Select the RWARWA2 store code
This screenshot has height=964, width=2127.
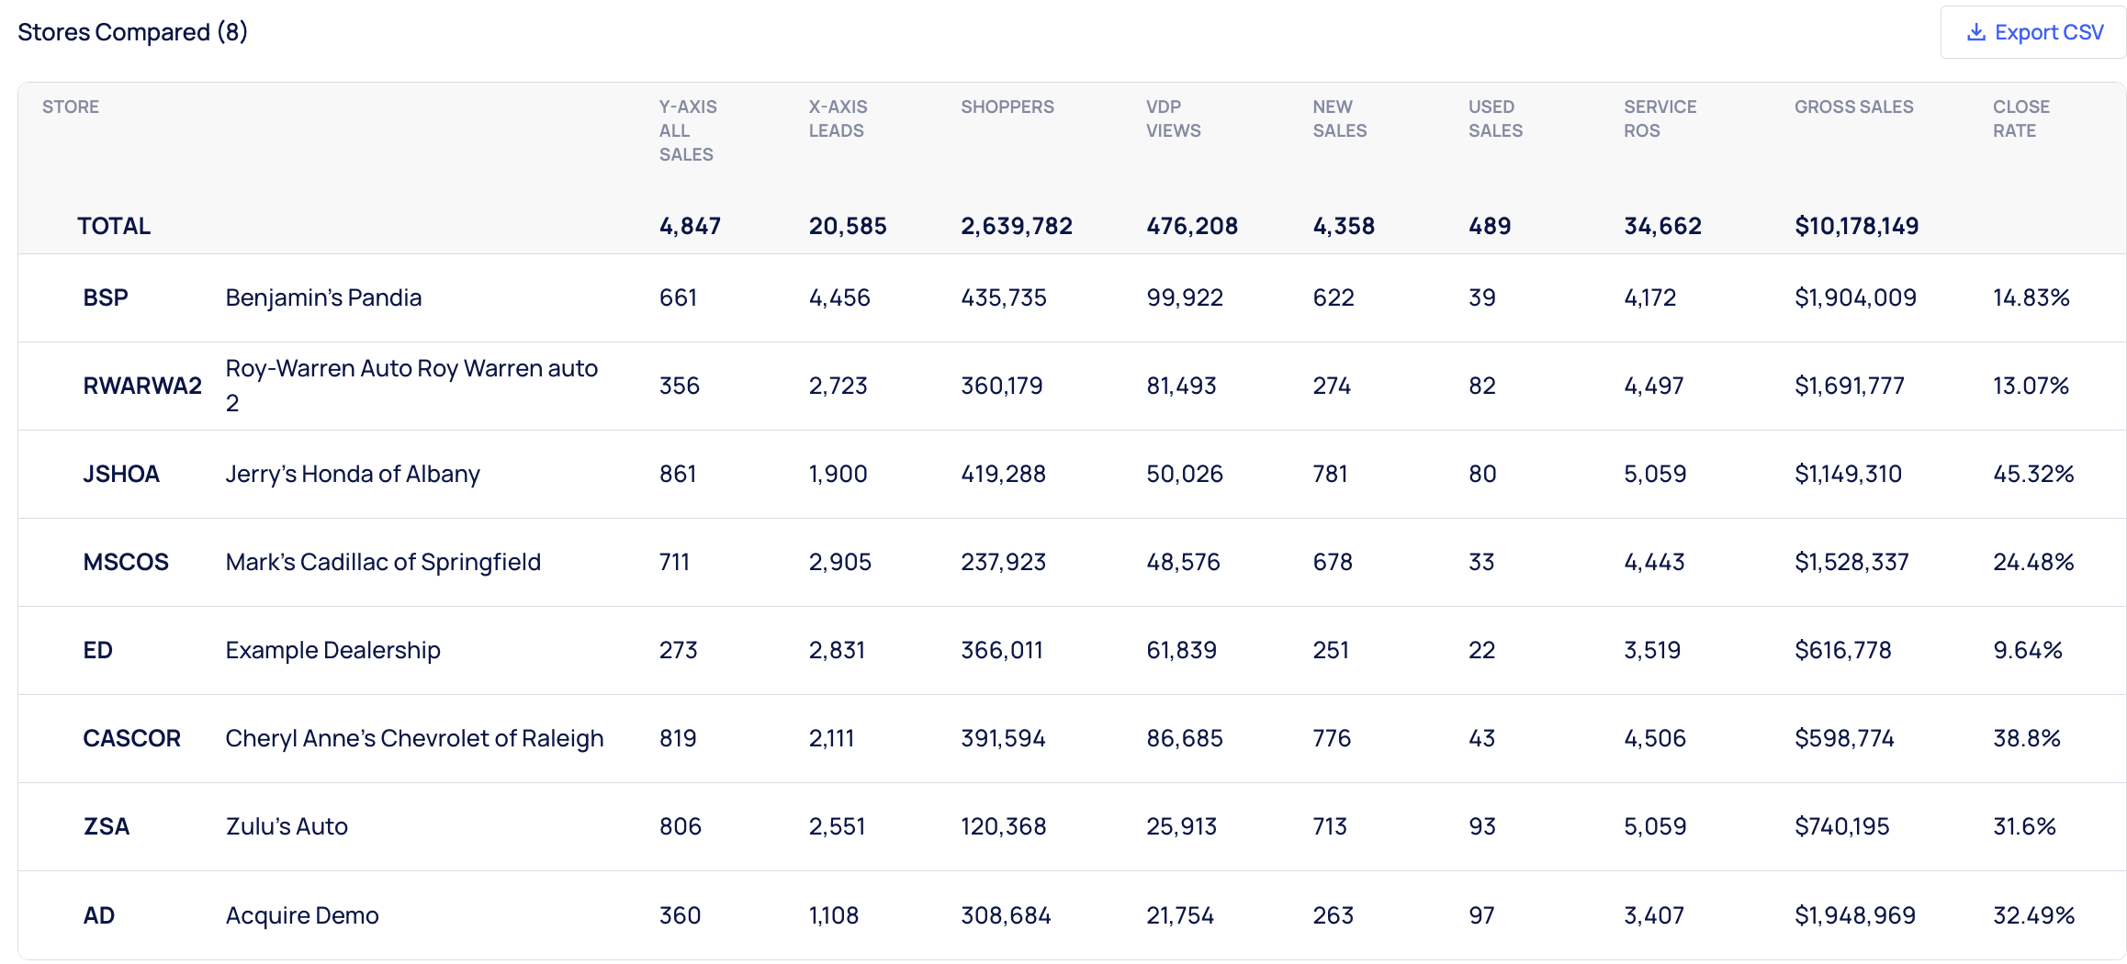tap(142, 386)
